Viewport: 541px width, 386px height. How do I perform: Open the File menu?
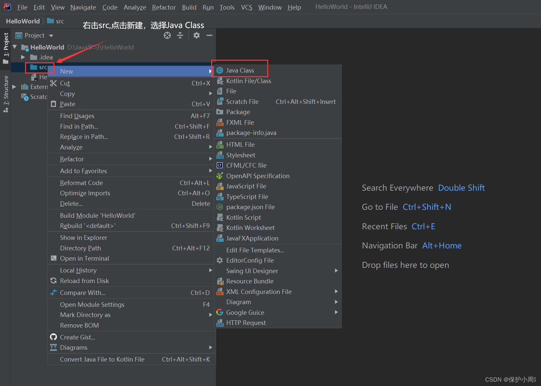click(22, 7)
